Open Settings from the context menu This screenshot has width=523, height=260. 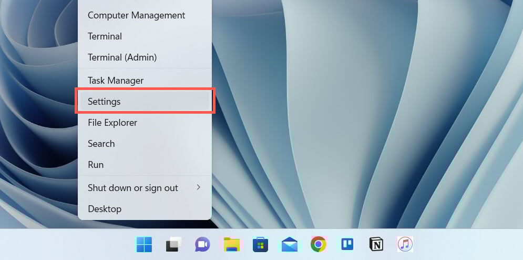(x=145, y=102)
